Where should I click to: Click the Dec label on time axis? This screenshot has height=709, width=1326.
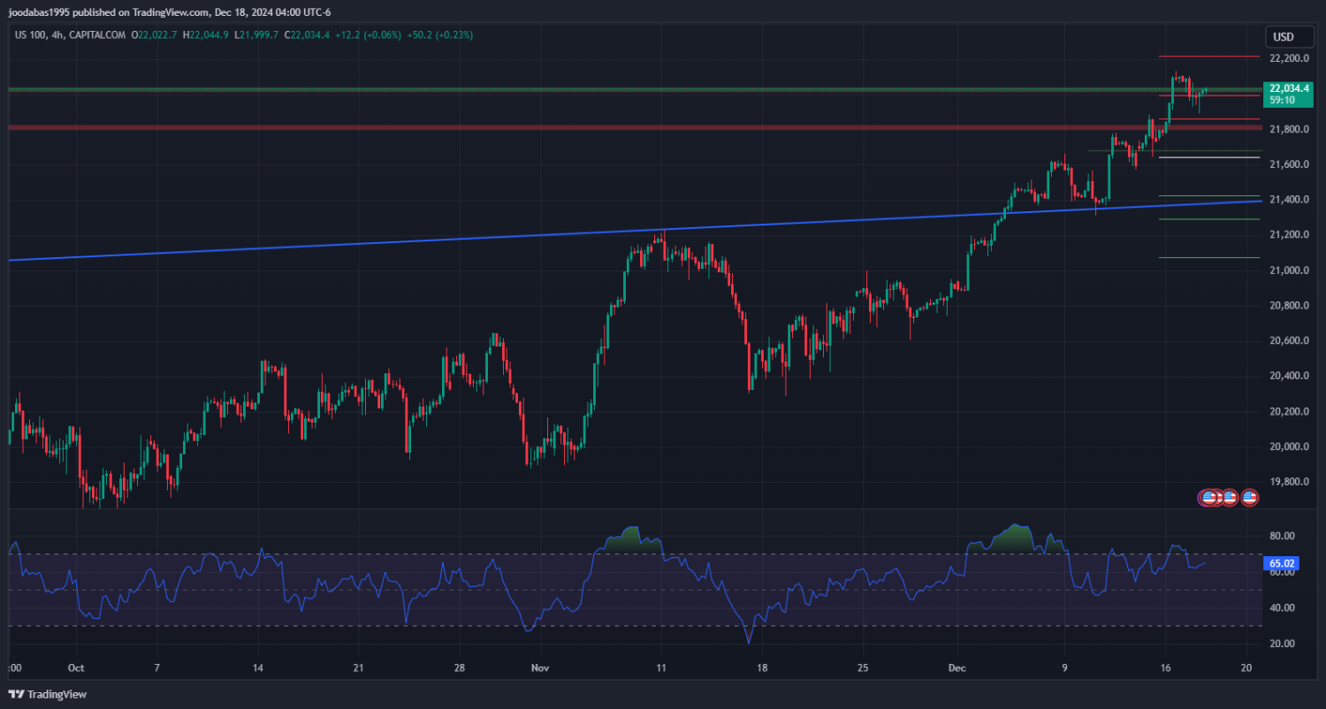956,667
